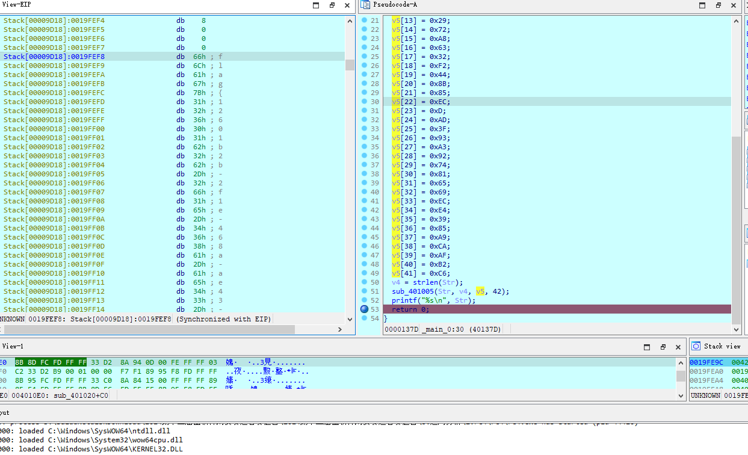The height and width of the screenshot is (455, 748).
Task: Close the View-EIP panel
Action: click(347, 5)
